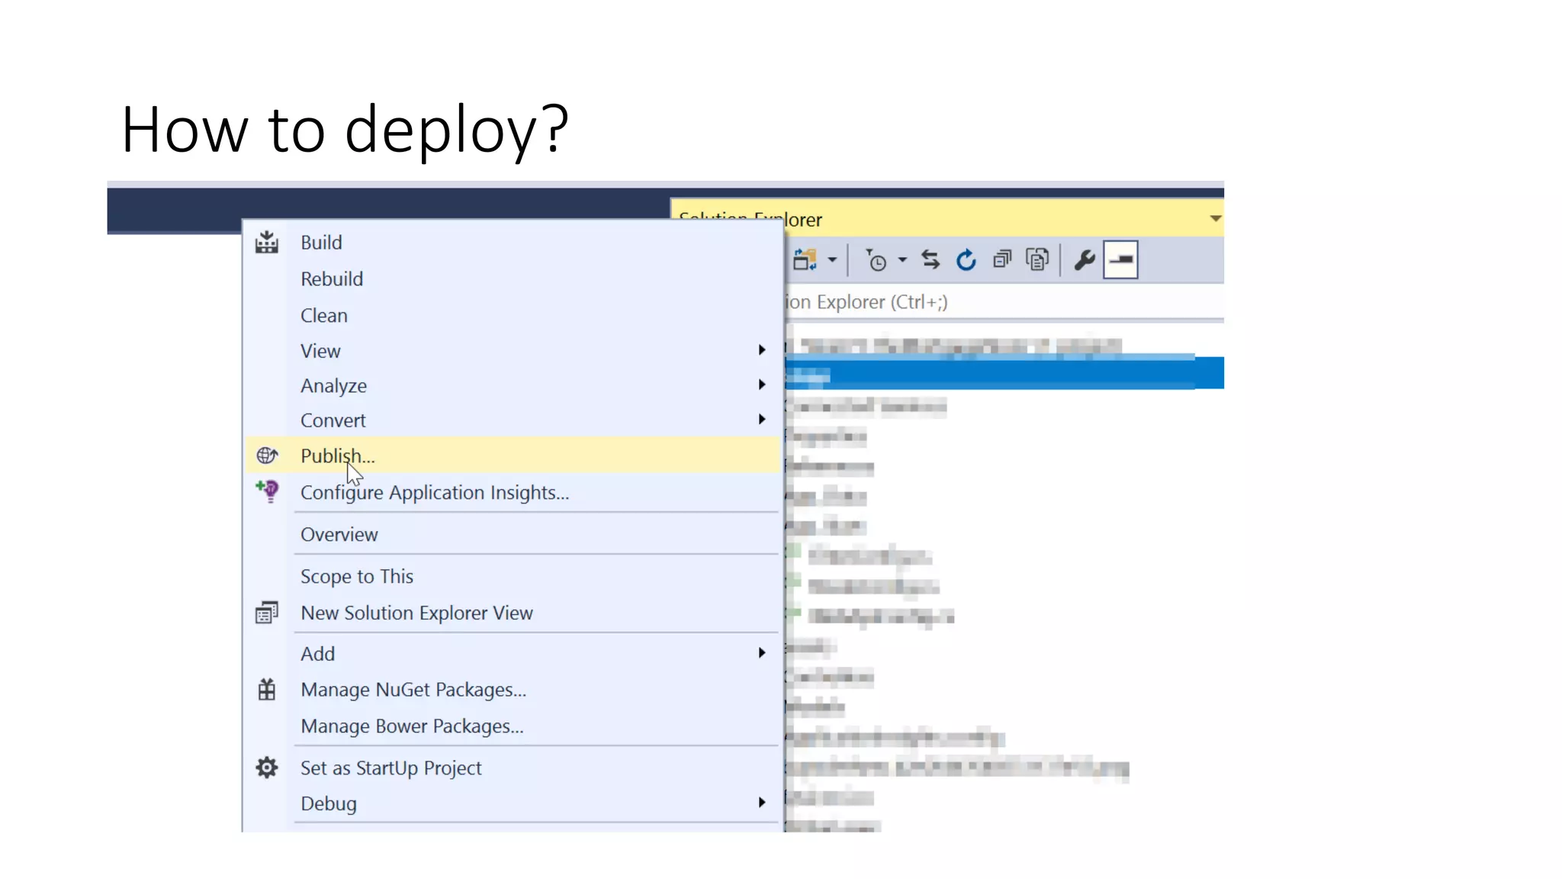Choose Set as StartUp Project
1562x879 pixels.
point(513,768)
